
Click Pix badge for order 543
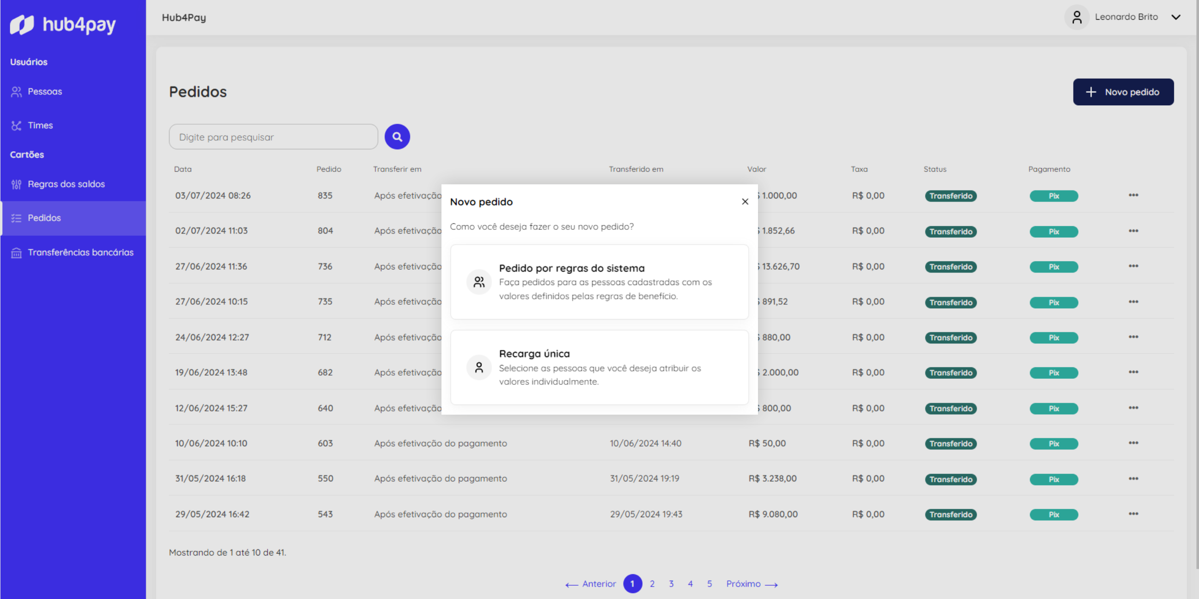(1054, 515)
